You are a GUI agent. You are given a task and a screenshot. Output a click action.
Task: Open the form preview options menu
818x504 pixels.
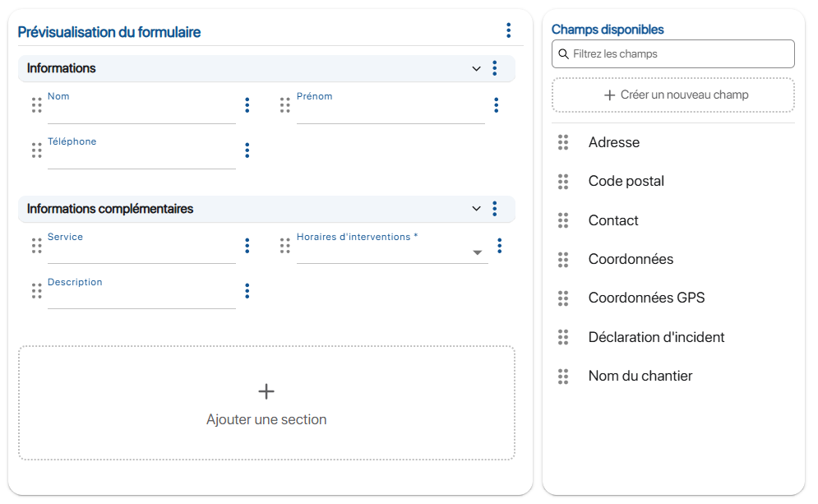coord(509,30)
